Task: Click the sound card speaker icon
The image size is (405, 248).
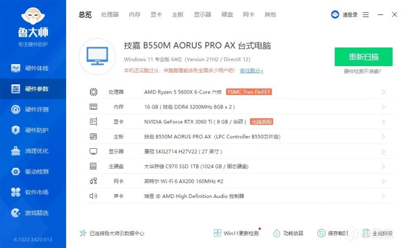Action: coord(94,196)
